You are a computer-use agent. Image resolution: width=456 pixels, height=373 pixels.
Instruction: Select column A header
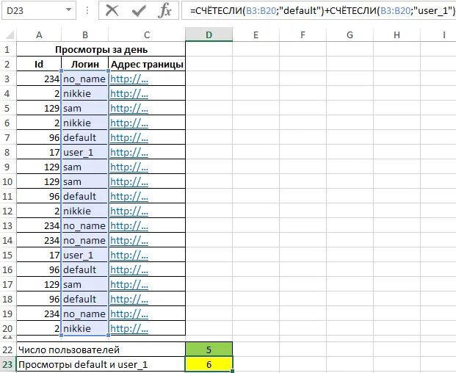click(39, 35)
